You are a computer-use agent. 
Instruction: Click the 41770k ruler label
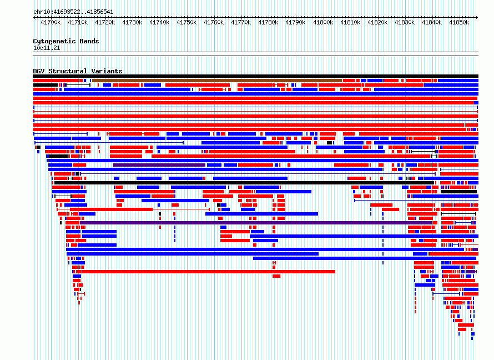(x=241, y=22)
